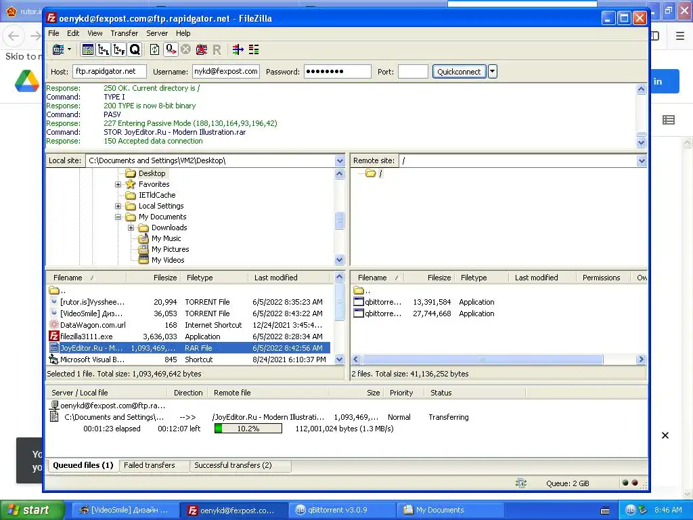Select filezilla3111.exe in local list
Viewport: 693px width, 520px height.
pyautogui.click(x=189, y=337)
